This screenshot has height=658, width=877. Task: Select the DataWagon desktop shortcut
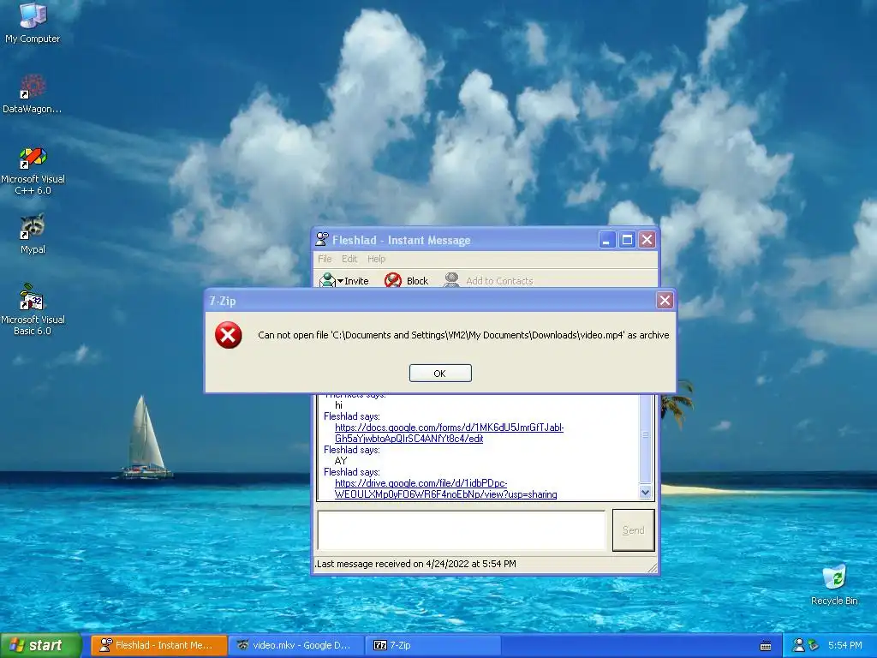click(33, 93)
